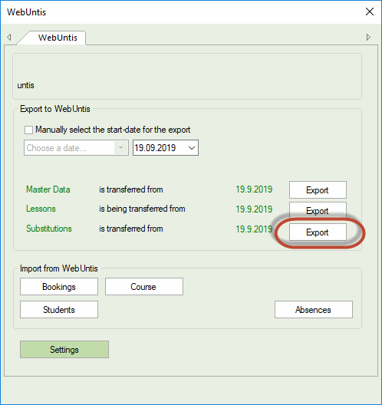The image size is (382, 405).
Task: Click the untis text
Action: point(25,85)
